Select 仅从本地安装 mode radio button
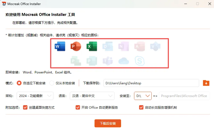 tap(52, 83)
